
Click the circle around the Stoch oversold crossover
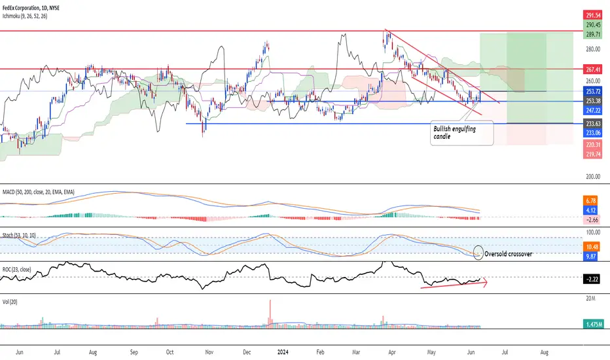click(x=478, y=253)
